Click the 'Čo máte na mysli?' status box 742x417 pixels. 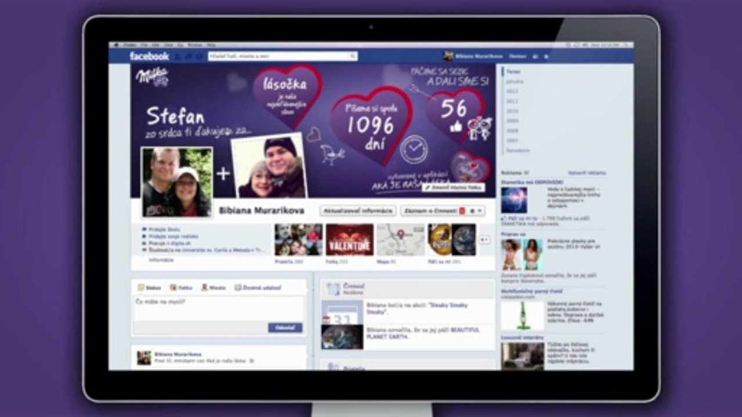[x=219, y=309]
